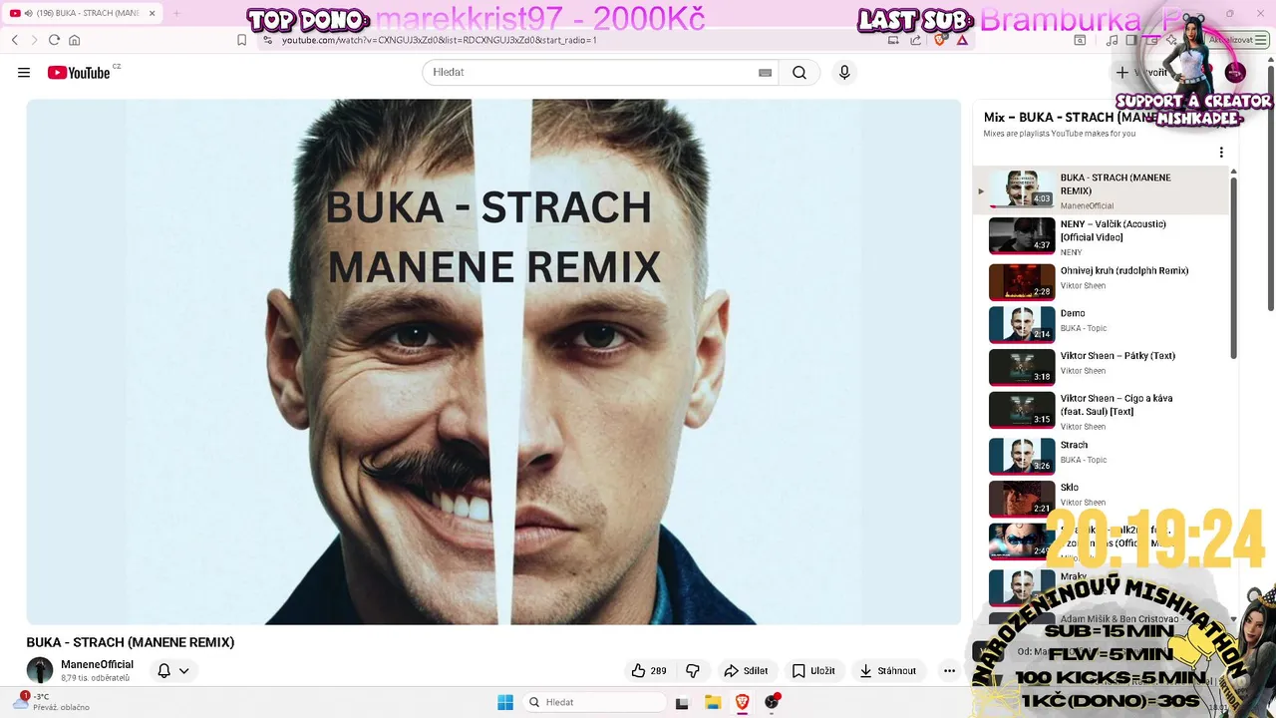Like the video (289 likes)
Viewport: 1276px width, 718px height.
coord(648,671)
